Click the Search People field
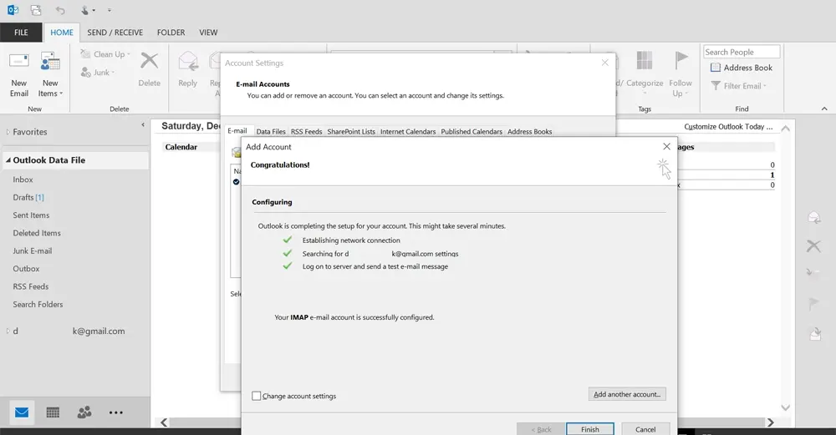 tap(742, 52)
